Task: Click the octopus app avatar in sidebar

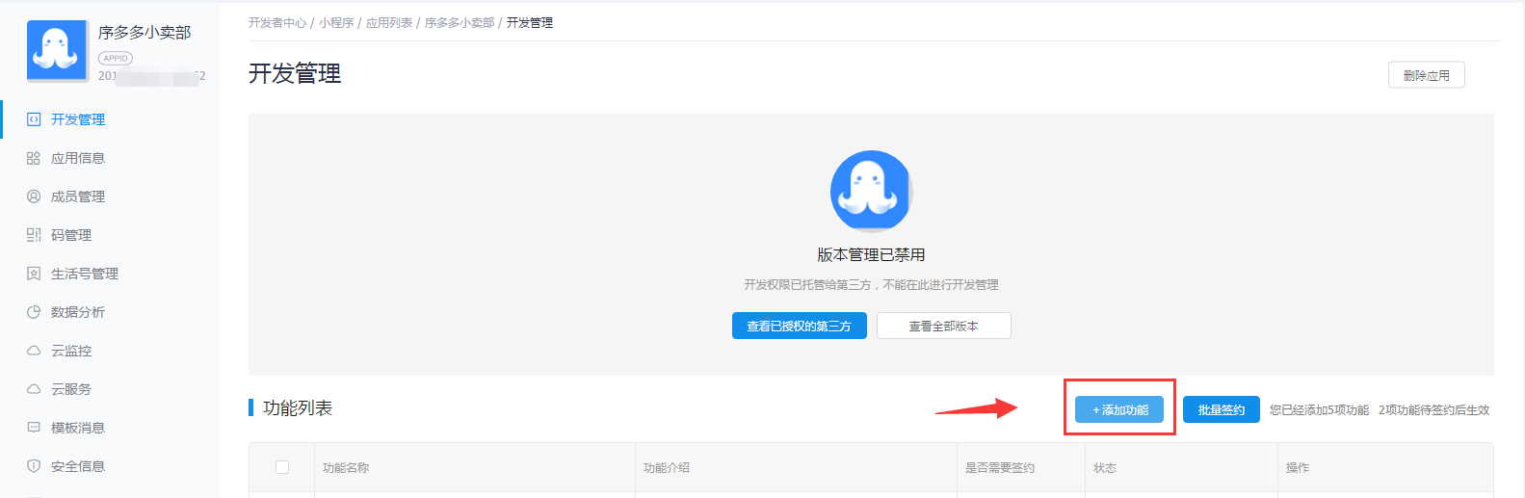Action: [x=58, y=51]
